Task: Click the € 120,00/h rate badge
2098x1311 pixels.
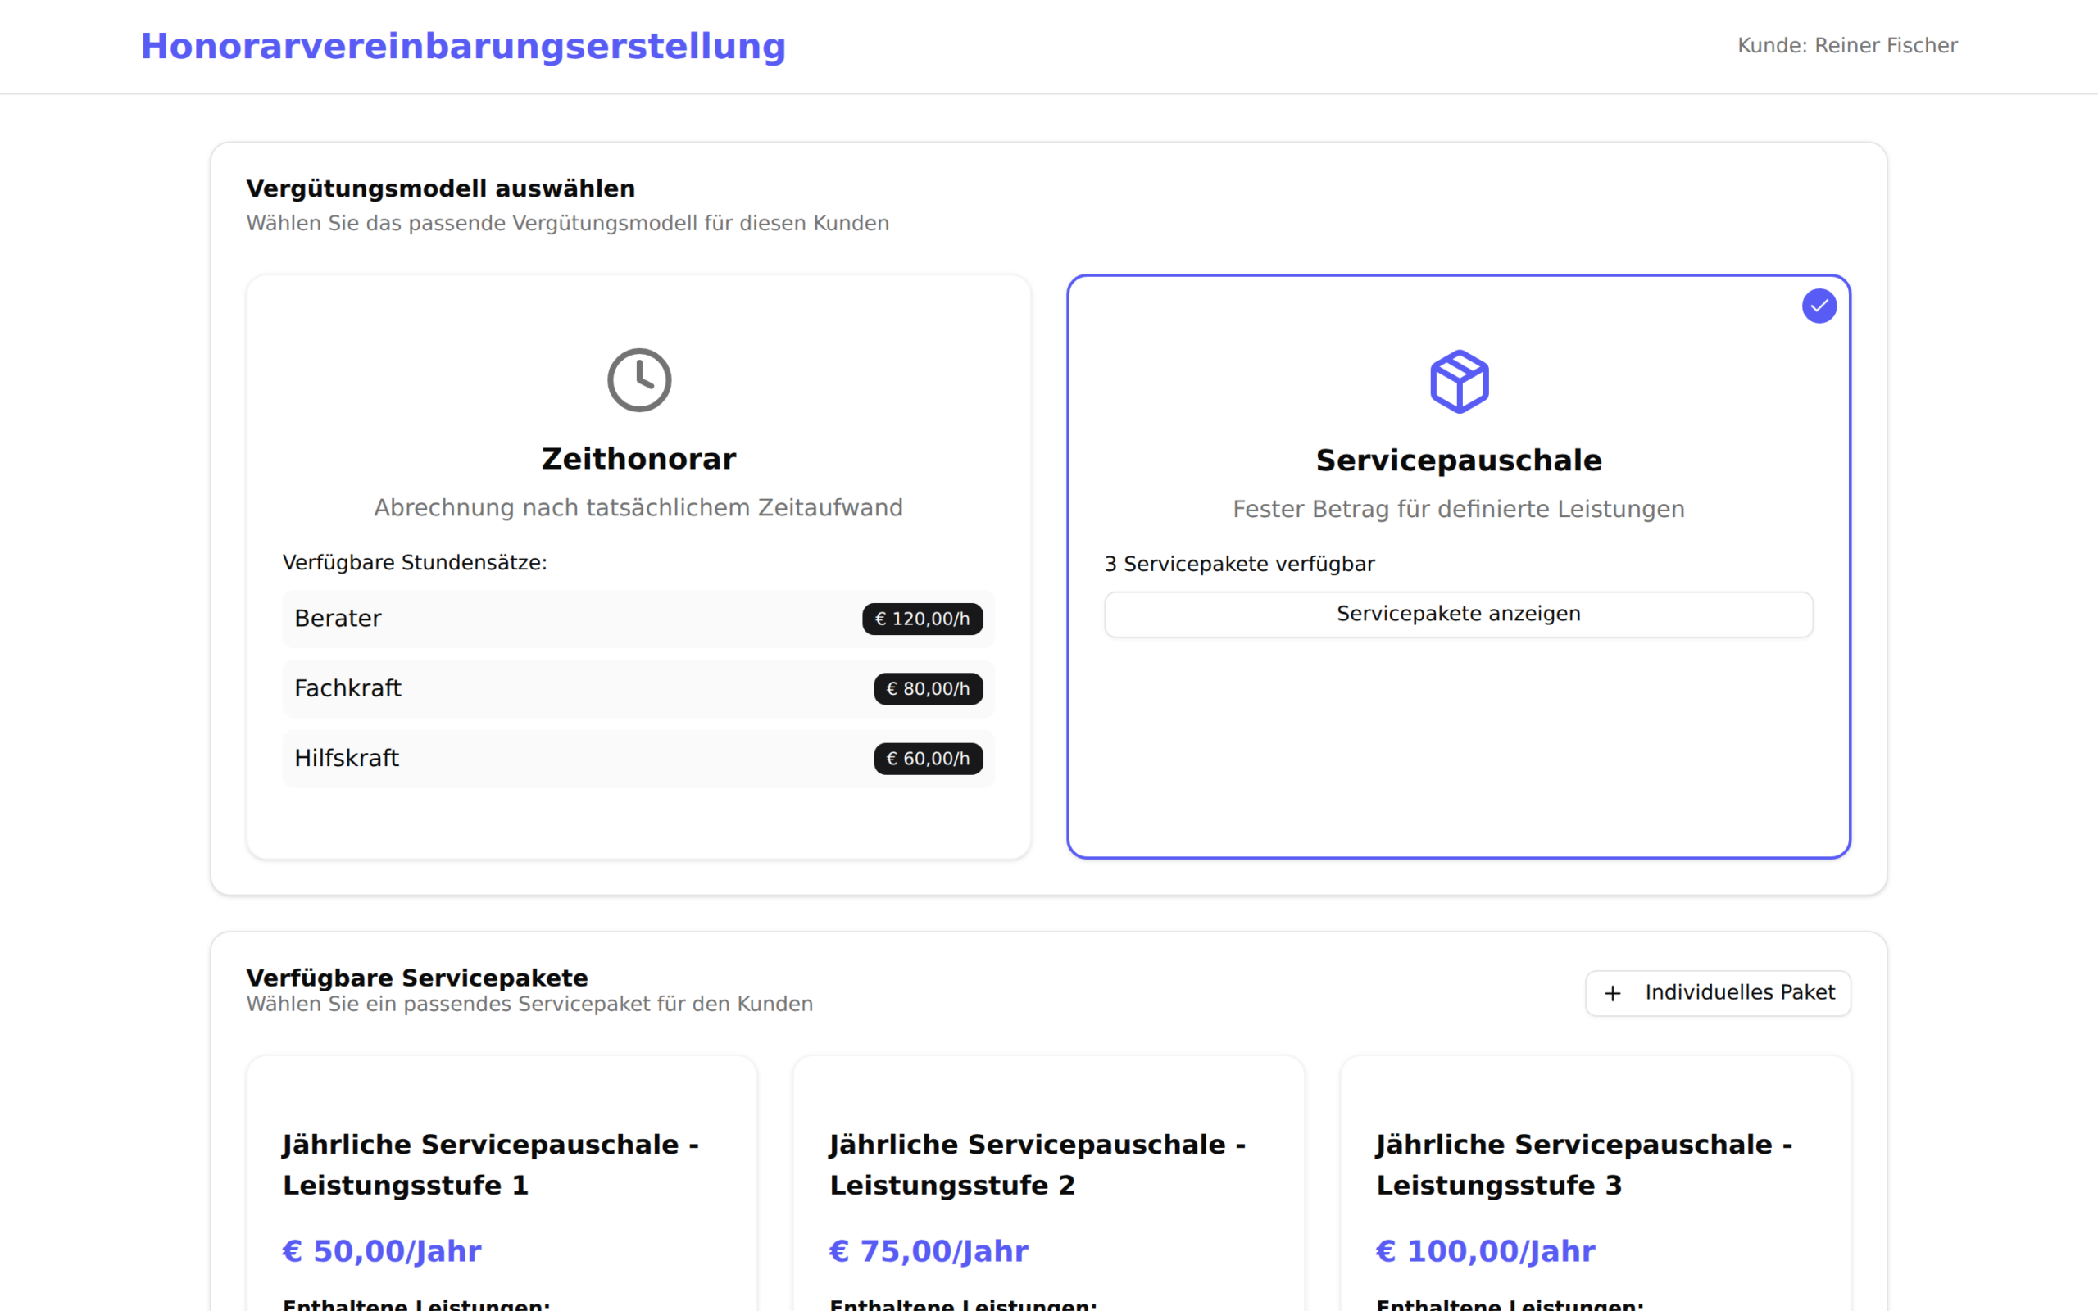Action: coord(923,619)
